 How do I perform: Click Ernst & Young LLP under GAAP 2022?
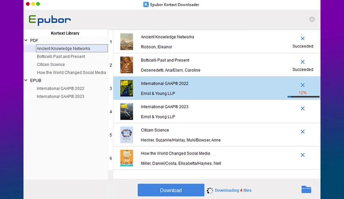click(158, 93)
